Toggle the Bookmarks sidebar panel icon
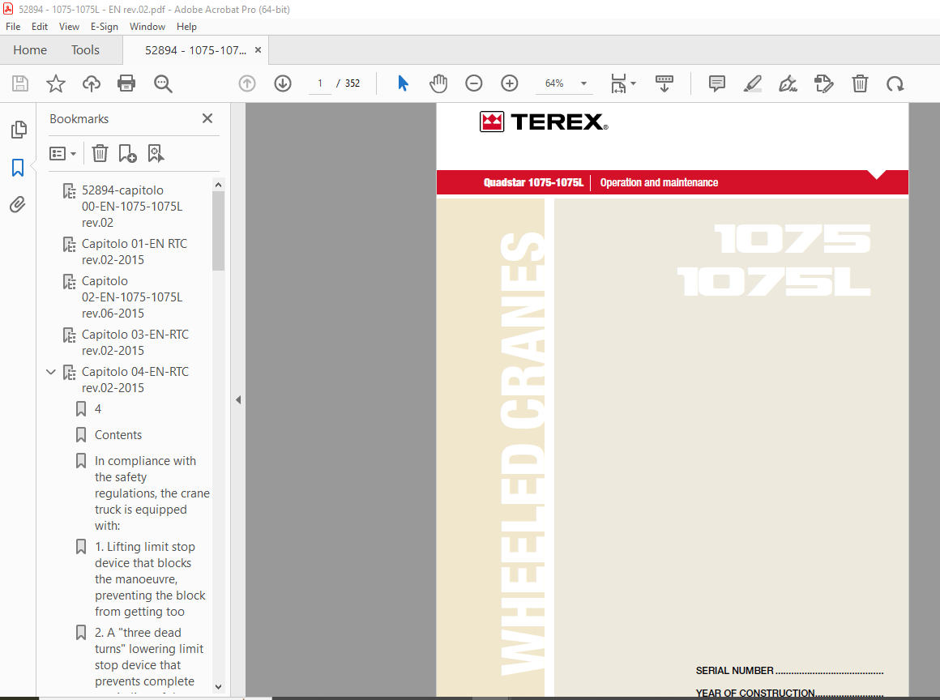This screenshot has height=700, width=940. pyautogui.click(x=18, y=167)
